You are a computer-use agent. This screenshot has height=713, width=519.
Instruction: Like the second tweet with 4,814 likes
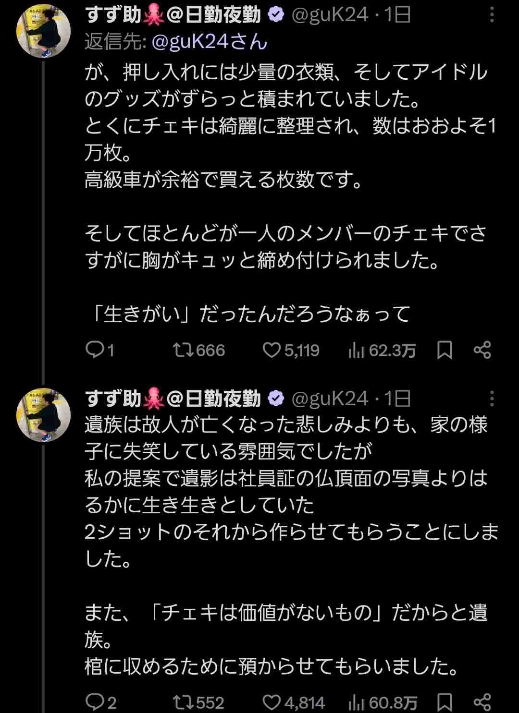(272, 702)
